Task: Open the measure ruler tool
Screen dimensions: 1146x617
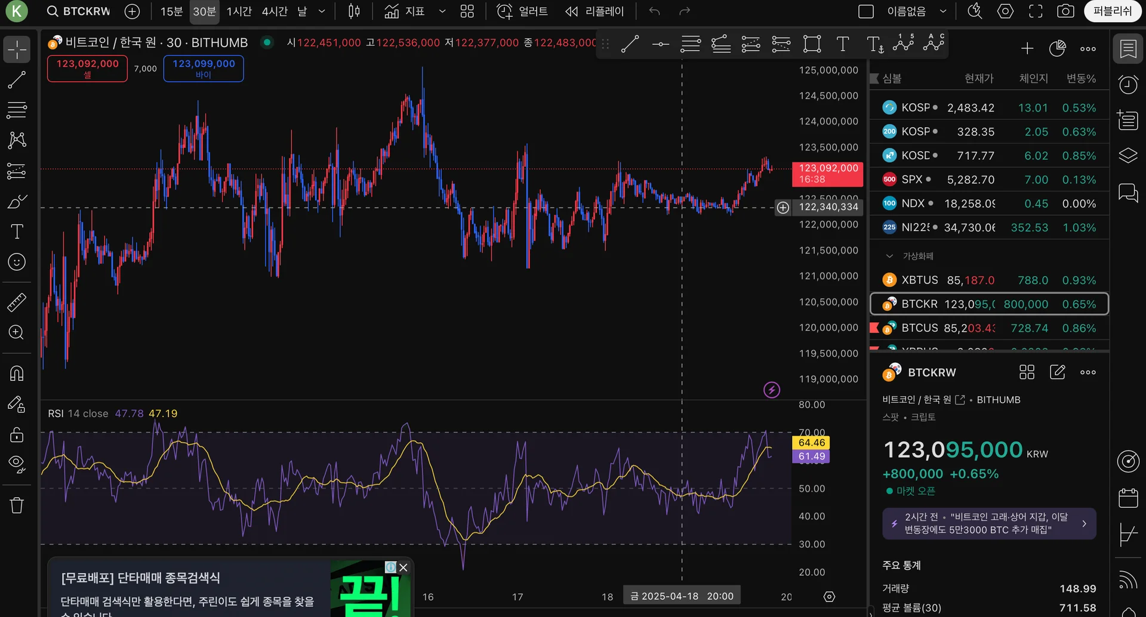Action: (x=17, y=303)
